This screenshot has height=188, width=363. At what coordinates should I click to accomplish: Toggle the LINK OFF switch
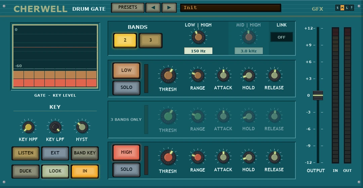click(x=282, y=37)
